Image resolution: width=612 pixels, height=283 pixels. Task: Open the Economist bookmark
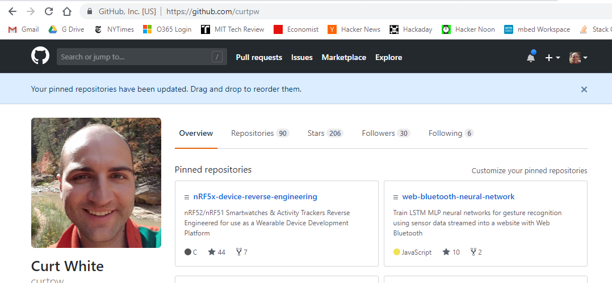(x=296, y=29)
